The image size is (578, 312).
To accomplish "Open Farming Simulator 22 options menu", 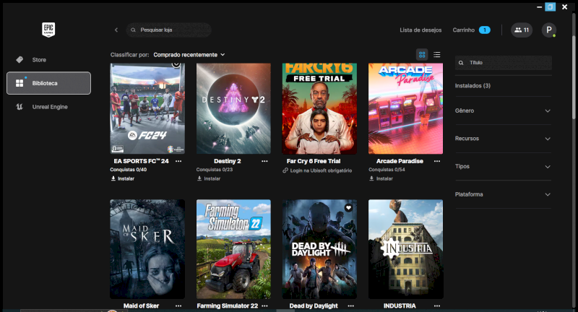I will (x=264, y=305).
